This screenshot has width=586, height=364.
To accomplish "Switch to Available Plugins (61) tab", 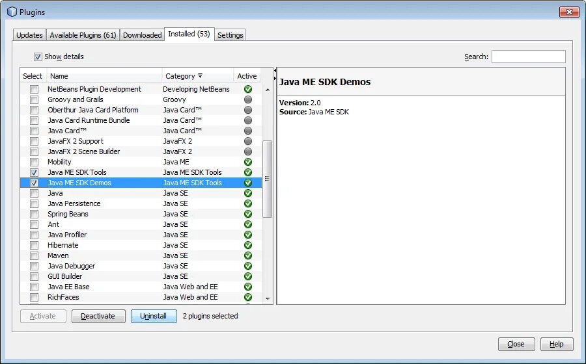I will (83, 35).
